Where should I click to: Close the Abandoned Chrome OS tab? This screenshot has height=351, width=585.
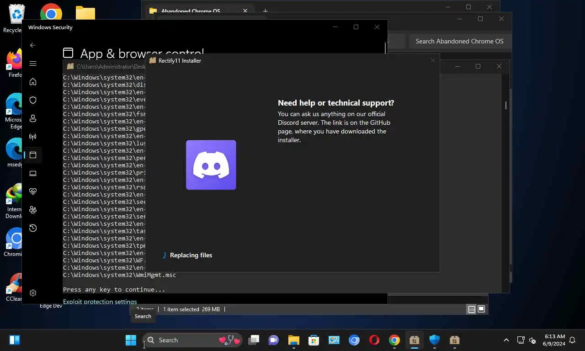[x=245, y=11]
